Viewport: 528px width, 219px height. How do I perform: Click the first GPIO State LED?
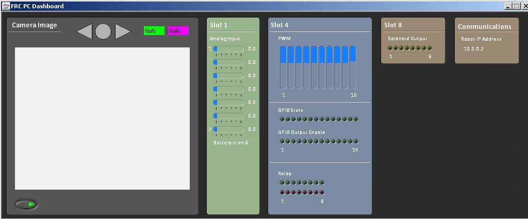(282, 119)
